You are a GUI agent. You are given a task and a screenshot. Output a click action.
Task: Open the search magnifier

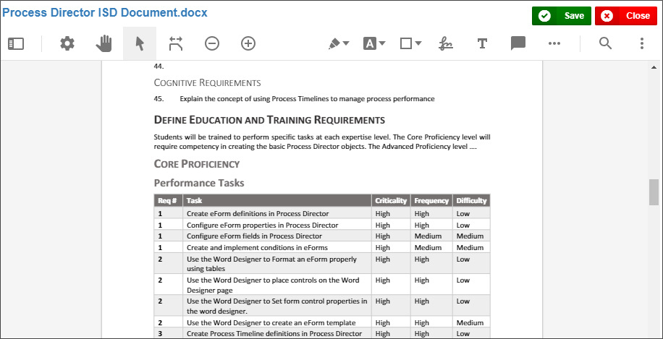[x=606, y=44]
